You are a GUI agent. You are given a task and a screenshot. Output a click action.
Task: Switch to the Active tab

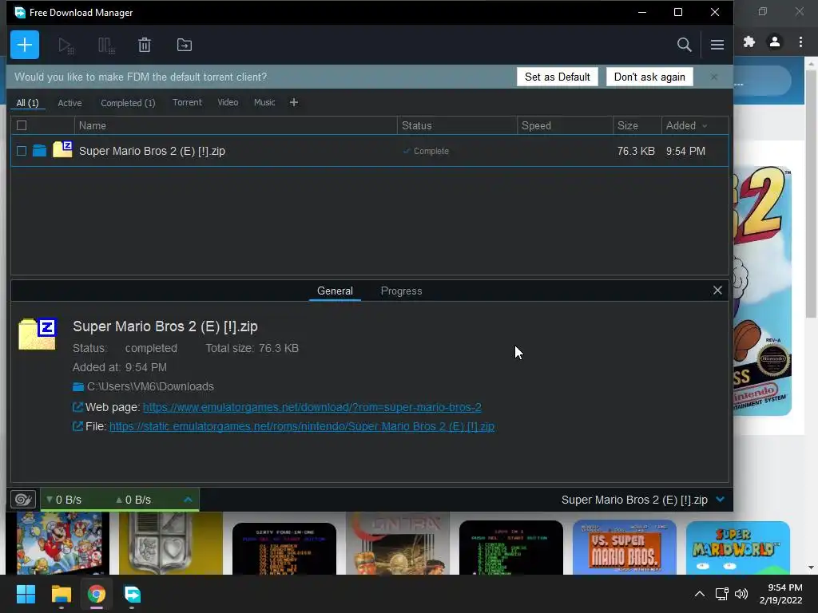tap(69, 103)
